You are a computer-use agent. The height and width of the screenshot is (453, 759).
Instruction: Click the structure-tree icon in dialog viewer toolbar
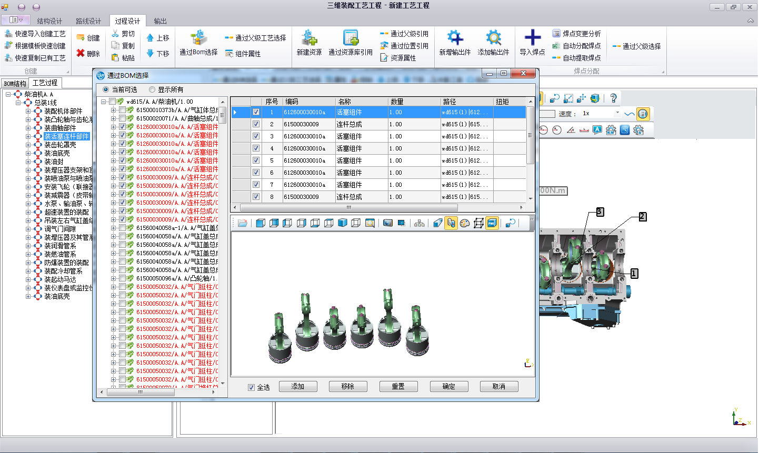coord(419,223)
